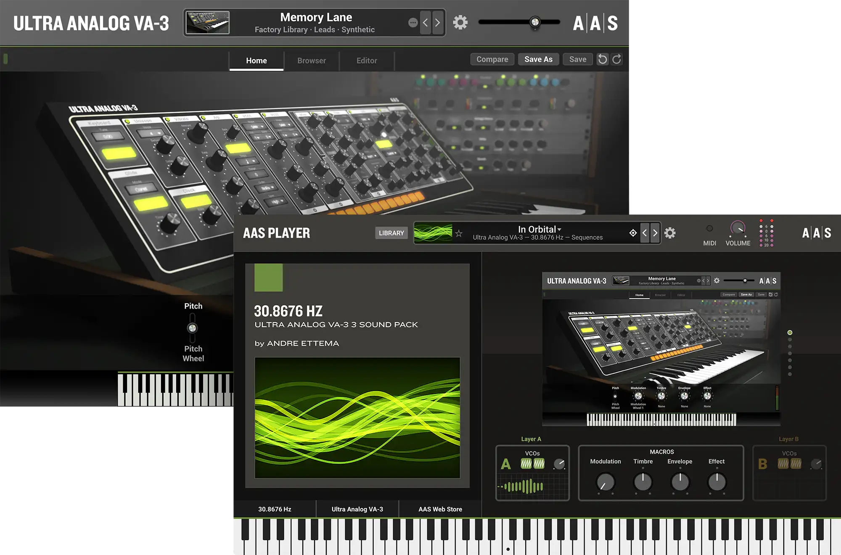
Task: Click the Pitch Wheel slider
Action: pyautogui.click(x=192, y=328)
